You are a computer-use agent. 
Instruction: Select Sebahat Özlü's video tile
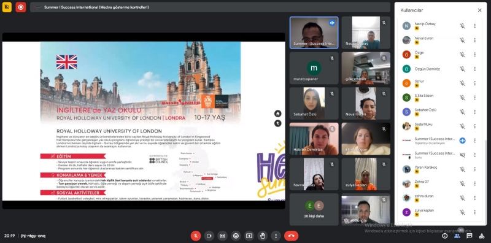pos(314,103)
